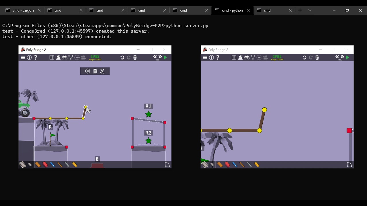
Task: Open hamburger menu in right Poly Bridge window
Action: [205, 58]
